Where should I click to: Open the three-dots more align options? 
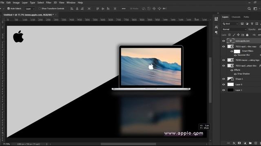(124, 9)
